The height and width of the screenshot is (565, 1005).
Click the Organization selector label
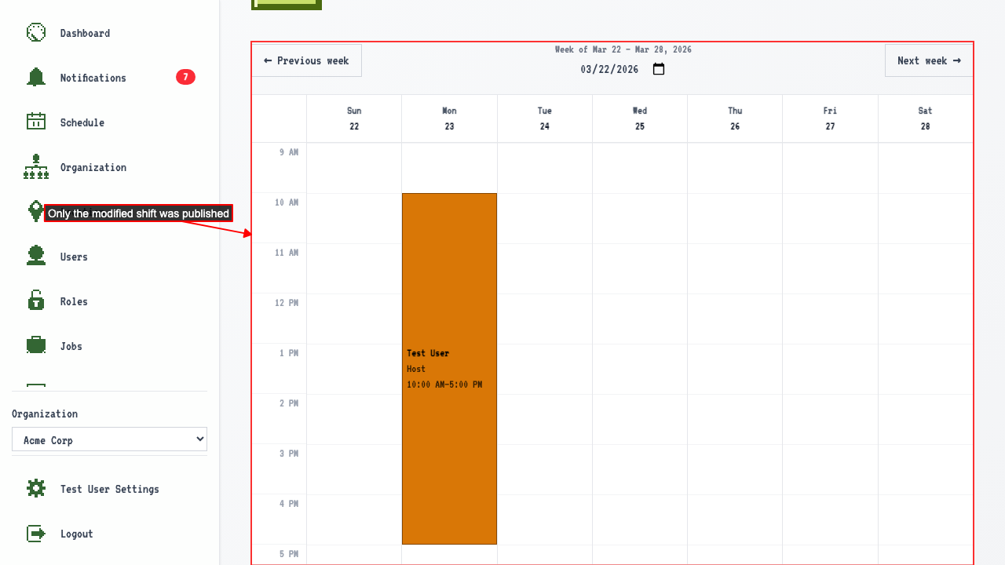pos(45,414)
